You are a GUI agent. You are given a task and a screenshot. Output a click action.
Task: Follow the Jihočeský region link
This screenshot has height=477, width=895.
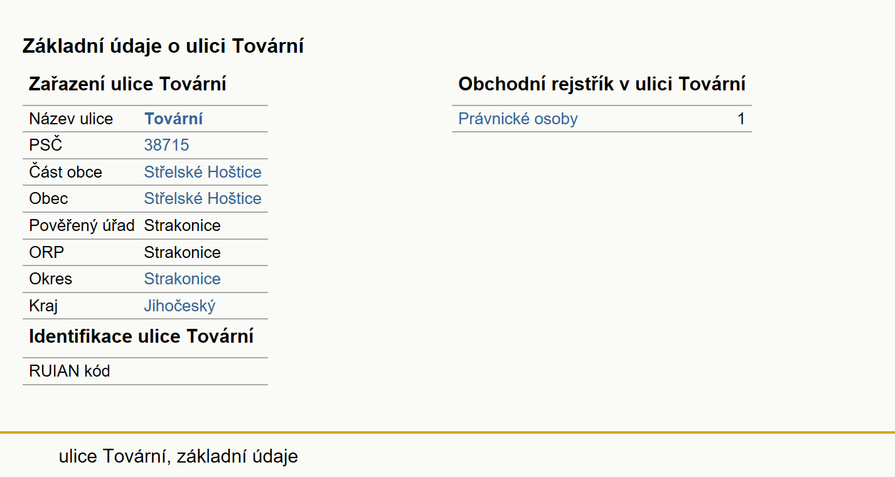point(180,306)
